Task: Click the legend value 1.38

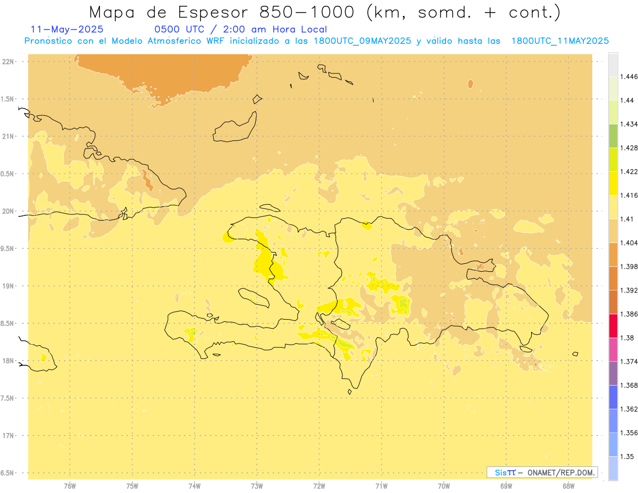Action: (627, 338)
